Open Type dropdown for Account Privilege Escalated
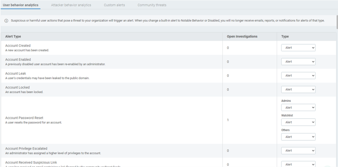The width and height of the screenshot is (338, 167). (298, 151)
